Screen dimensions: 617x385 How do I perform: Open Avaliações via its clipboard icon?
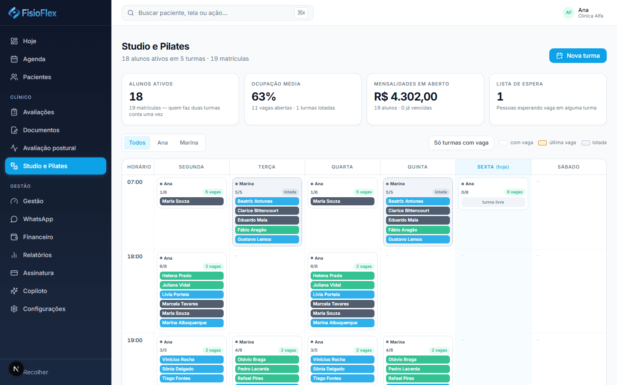[14, 112]
